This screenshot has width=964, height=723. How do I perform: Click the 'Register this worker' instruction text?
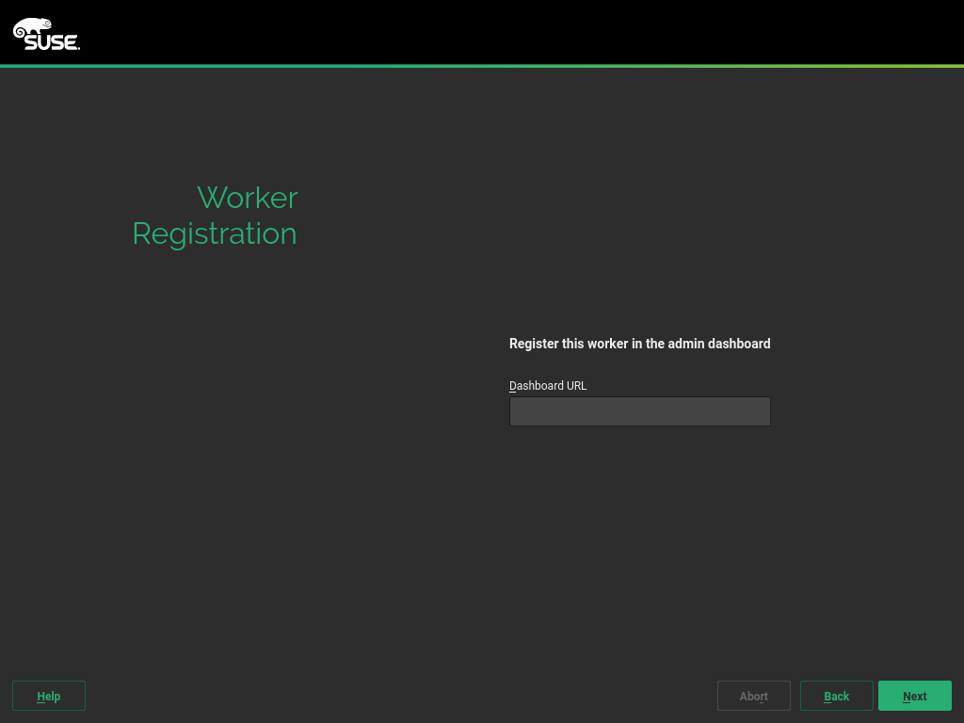click(x=639, y=344)
